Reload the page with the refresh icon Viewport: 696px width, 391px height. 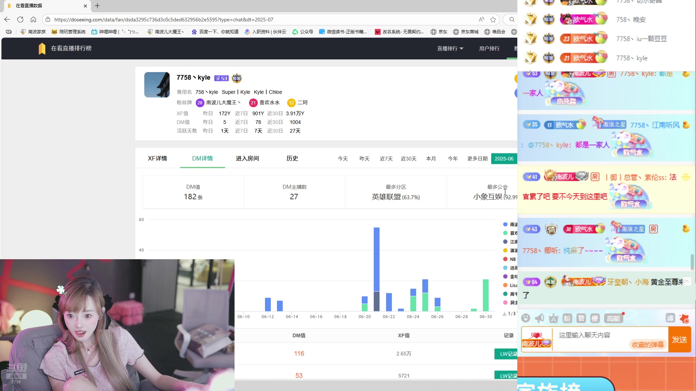(x=20, y=20)
